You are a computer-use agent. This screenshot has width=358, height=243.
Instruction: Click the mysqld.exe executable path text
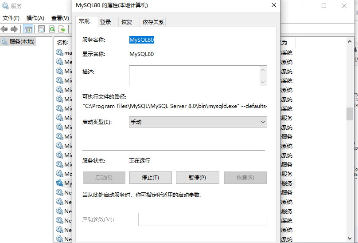click(175, 106)
